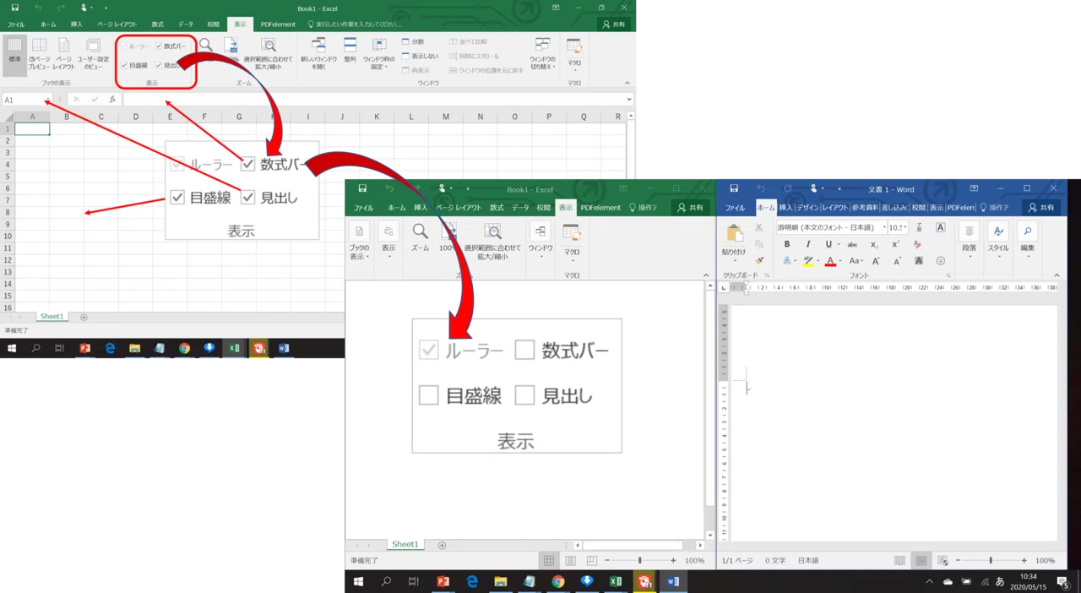Click the Word zoom slider handle
Screen dimensions: 1081x593
tap(991, 561)
